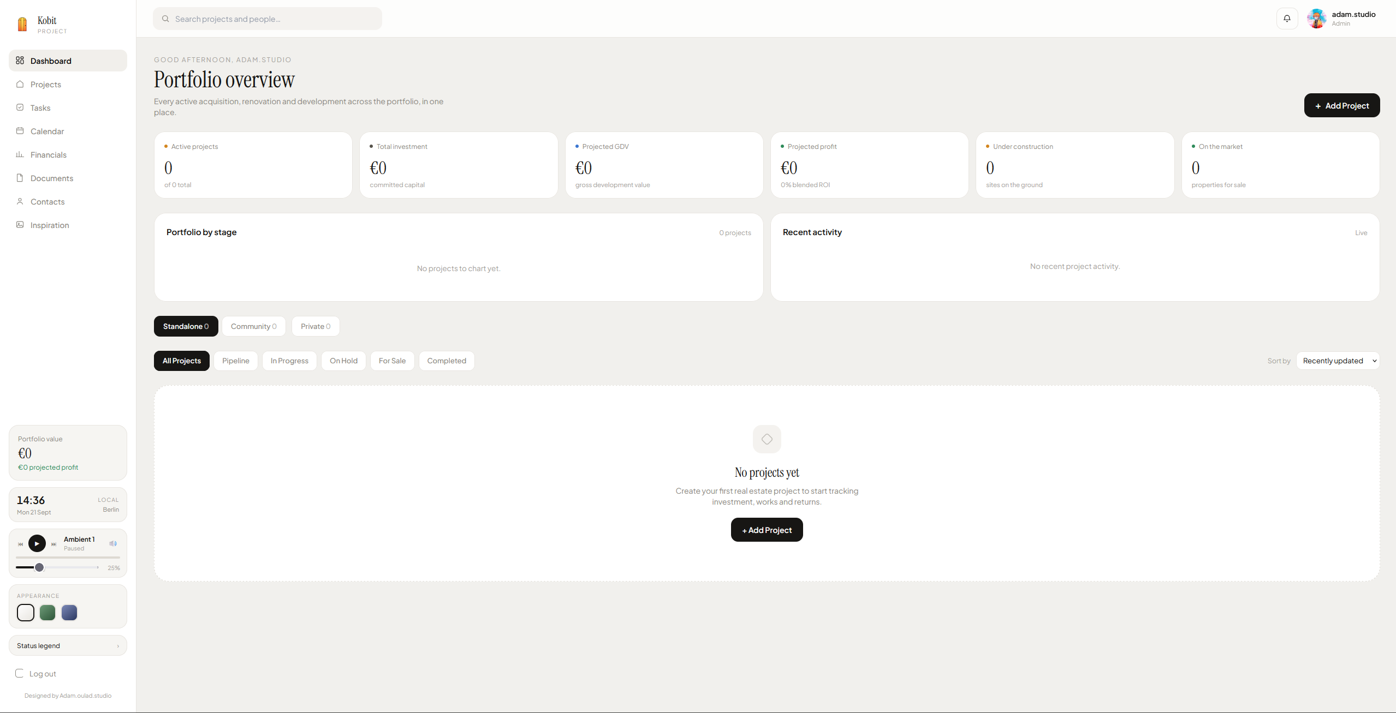Select the blue appearance swatch

69,613
